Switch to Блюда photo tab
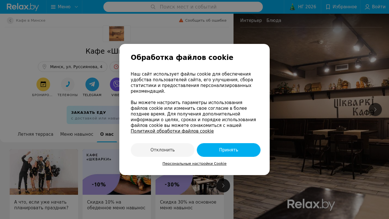Image resolution: width=389 pixels, height=219 pixels. (x=274, y=21)
